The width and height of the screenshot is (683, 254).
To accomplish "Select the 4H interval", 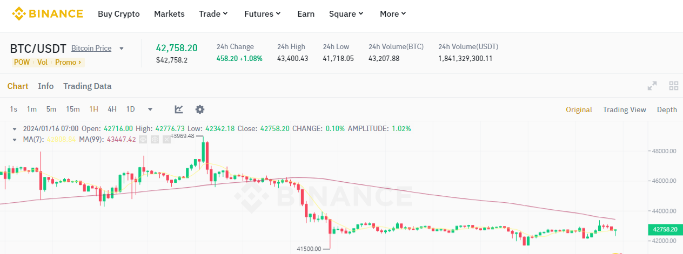I will tap(112, 109).
